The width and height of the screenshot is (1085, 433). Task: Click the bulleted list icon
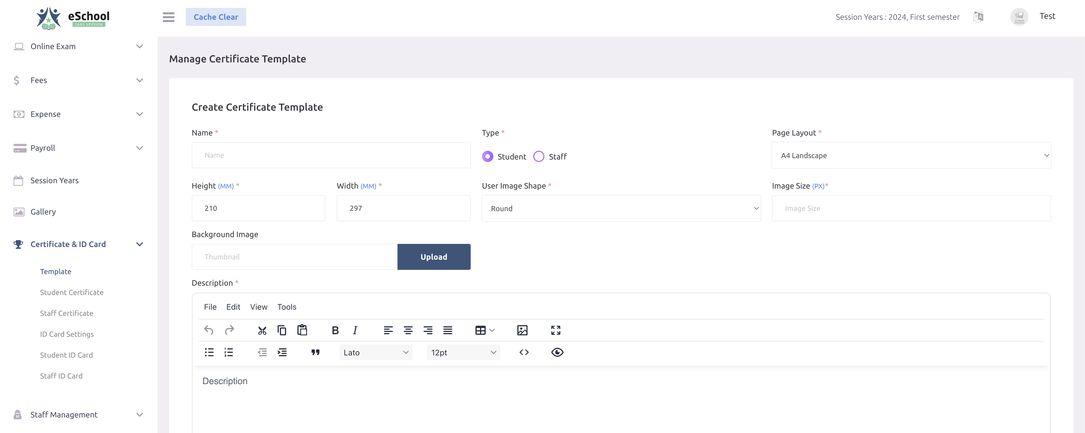[209, 352]
